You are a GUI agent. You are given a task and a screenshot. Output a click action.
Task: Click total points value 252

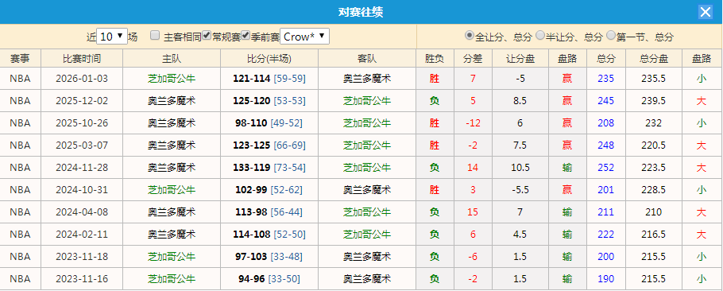click(x=606, y=168)
